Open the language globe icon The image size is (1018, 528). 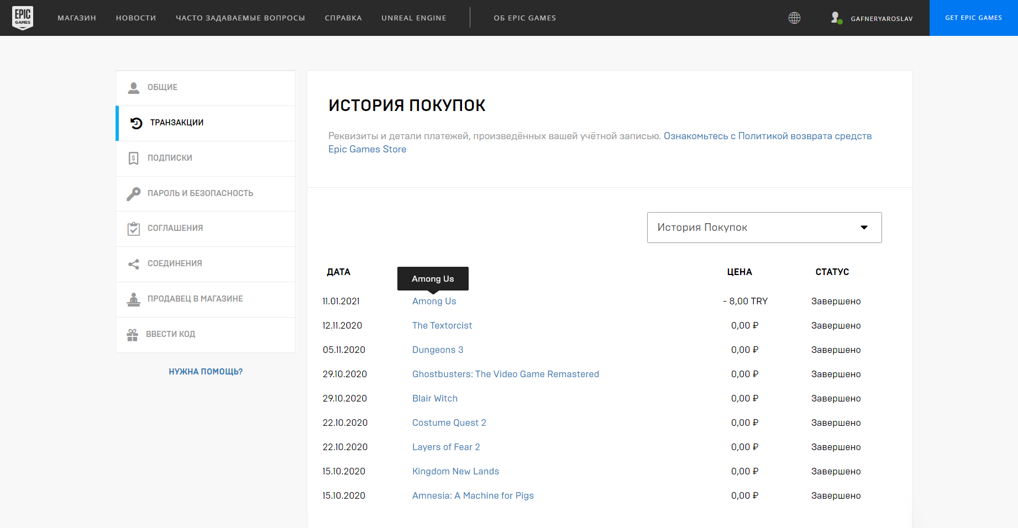(794, 18)
